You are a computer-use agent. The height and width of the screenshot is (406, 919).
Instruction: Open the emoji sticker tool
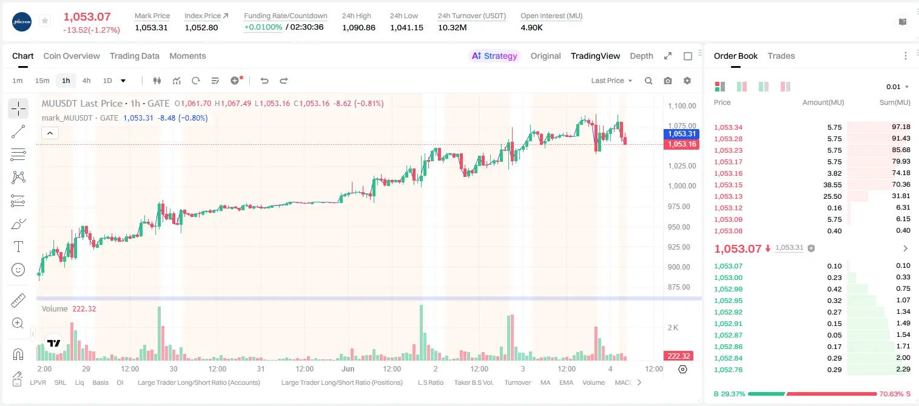click(18, 270)
